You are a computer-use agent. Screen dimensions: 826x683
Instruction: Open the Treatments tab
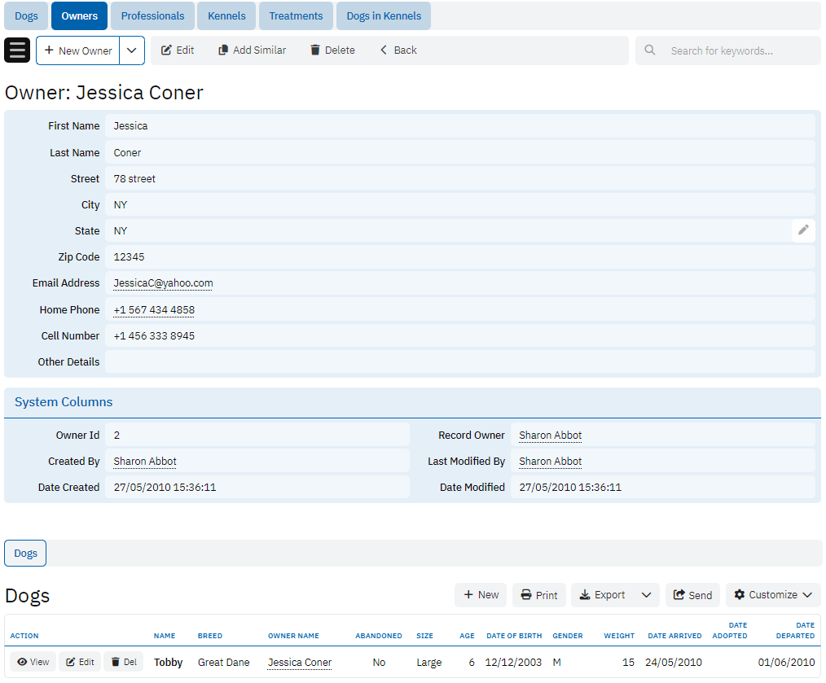click(x=296, y=16)
